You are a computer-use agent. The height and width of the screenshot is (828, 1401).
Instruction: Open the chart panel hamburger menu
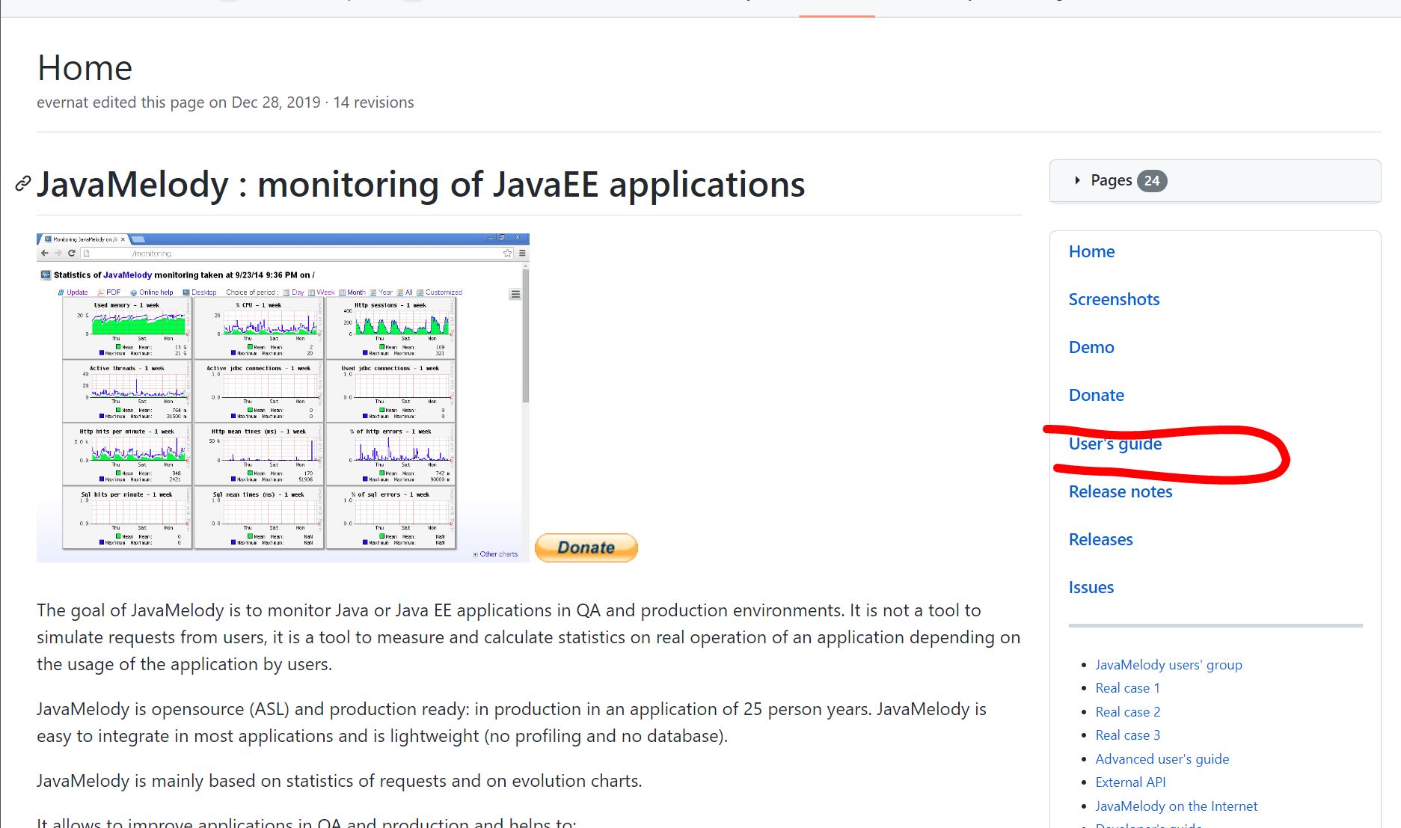pos(515,293)
